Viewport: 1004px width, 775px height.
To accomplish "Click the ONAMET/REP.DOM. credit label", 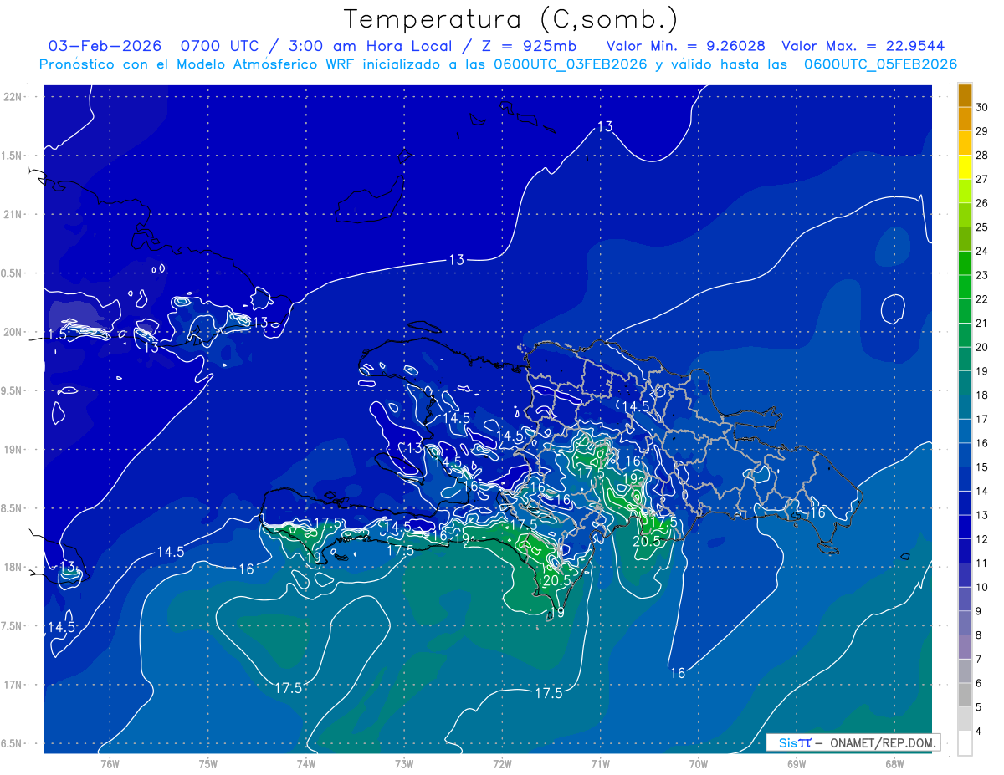I will click(882, 742).
